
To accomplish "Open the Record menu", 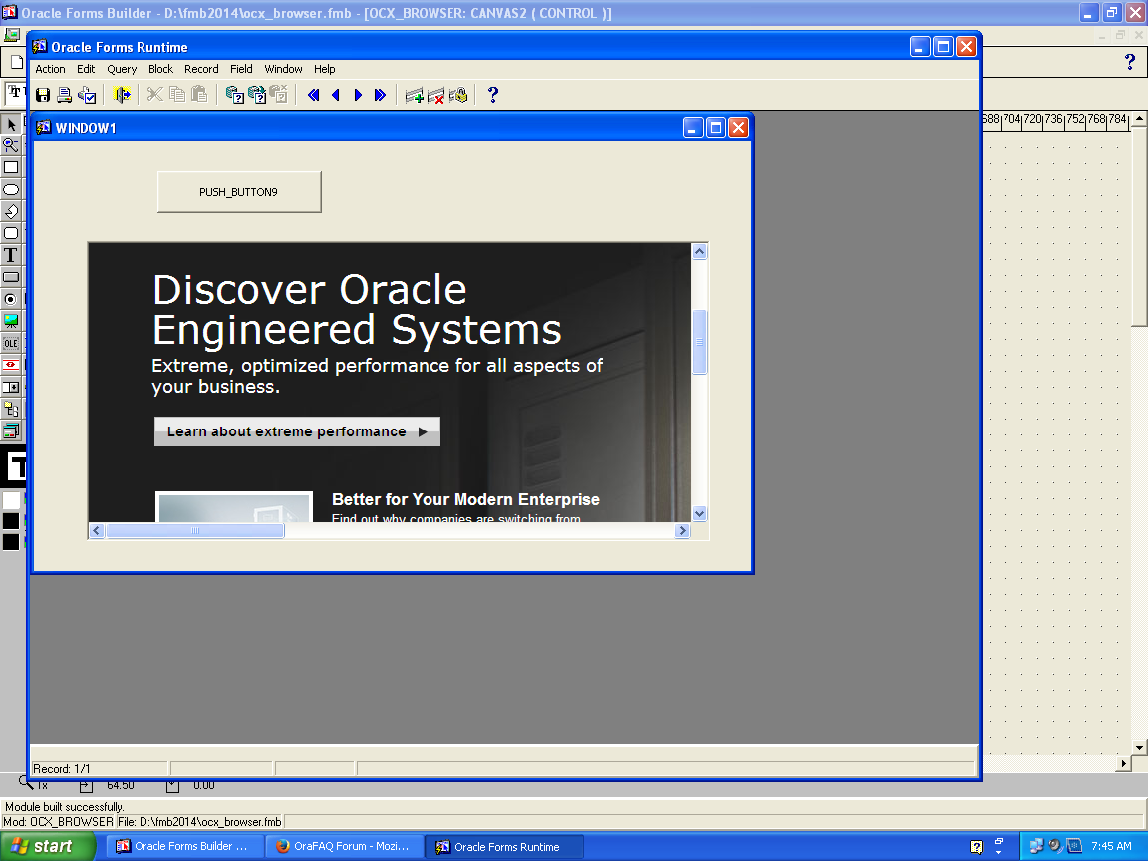I will pyautogui.click(x=201, y=69).
